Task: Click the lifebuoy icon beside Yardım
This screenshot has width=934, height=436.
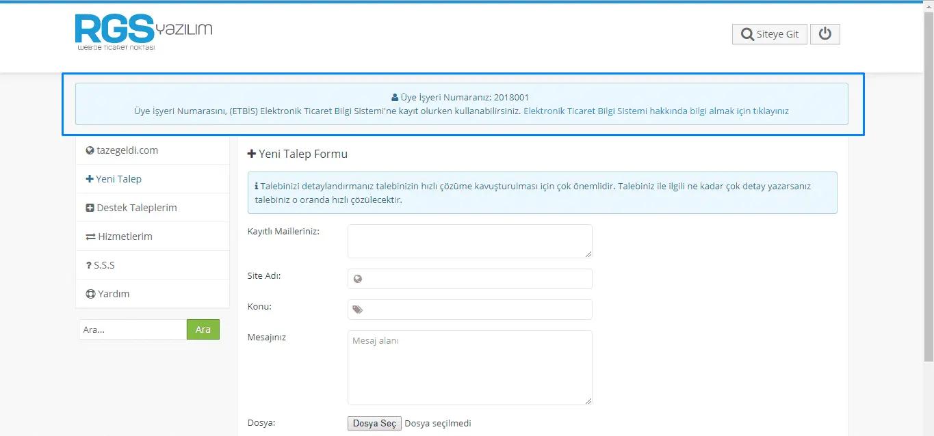Action: [90, 294]
